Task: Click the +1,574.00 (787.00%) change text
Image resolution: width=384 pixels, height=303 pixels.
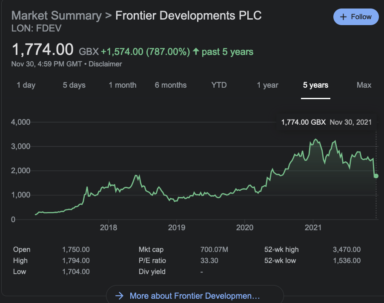Action: 146,52
